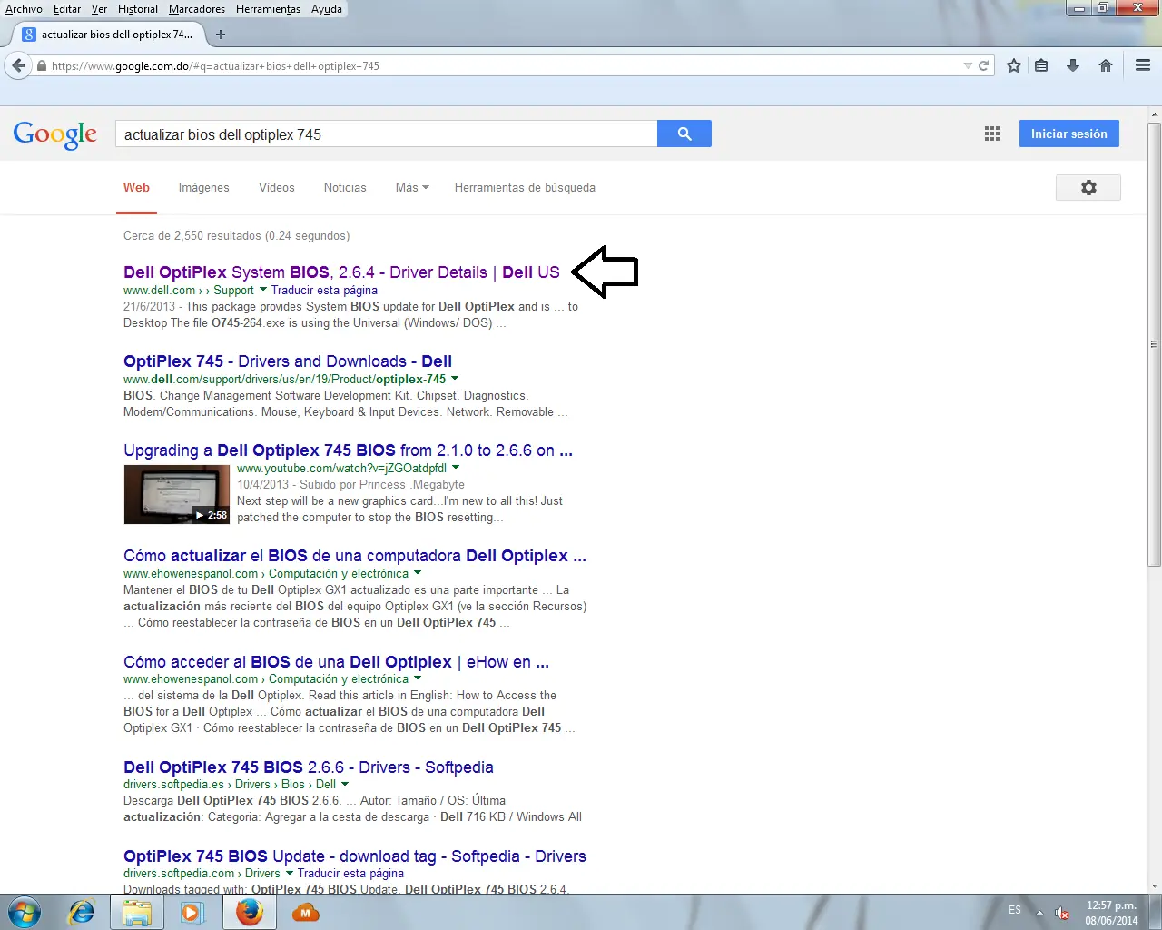Open the bookmarks list icon
1162x930 pixels.
click(x=1041, y=65)
